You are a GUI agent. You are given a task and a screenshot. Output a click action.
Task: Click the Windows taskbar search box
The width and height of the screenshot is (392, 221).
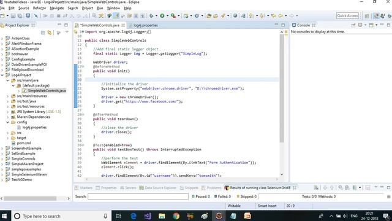click(x=61, y=215)
